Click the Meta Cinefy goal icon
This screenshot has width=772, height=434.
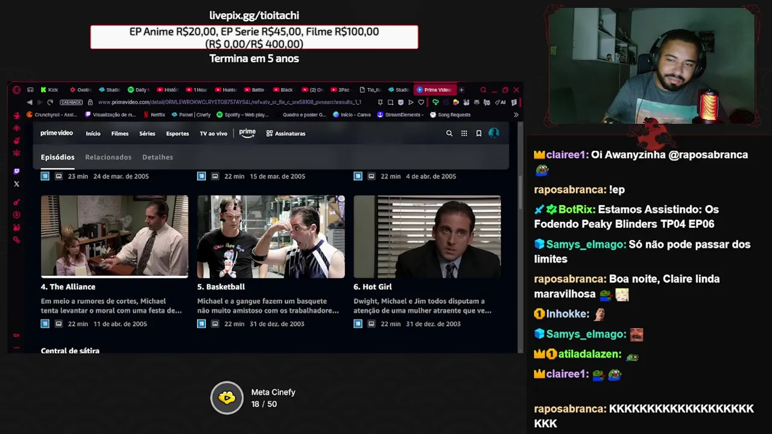click(227, 398)
